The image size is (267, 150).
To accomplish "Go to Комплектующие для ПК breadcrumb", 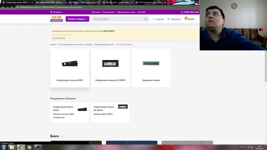I will click(104, 45).
